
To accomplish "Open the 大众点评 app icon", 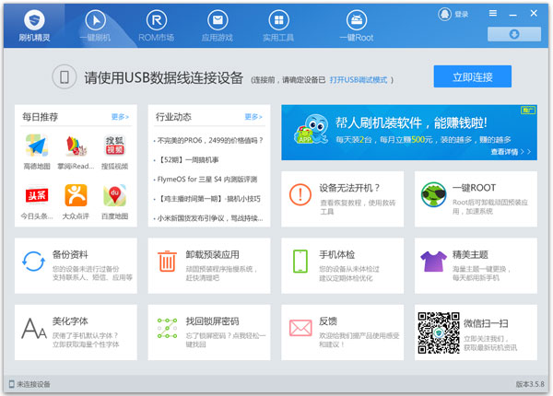I will [x=76, y=195].
